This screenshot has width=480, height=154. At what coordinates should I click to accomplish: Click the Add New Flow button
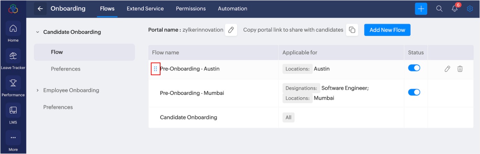(387, 30)
